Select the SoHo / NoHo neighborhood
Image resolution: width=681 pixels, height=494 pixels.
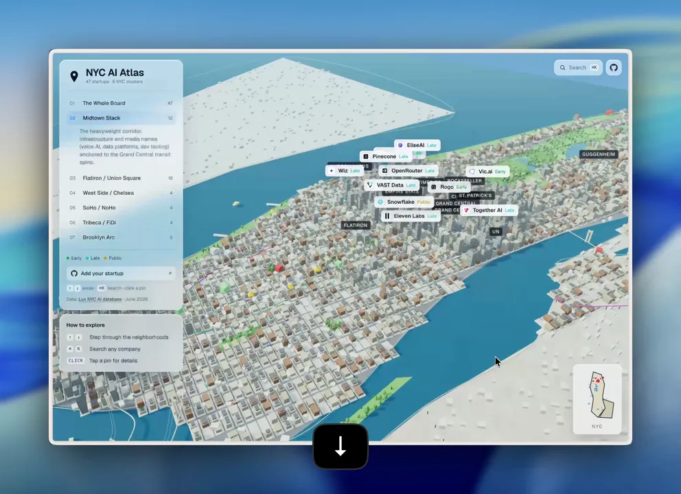click(122, 207)
